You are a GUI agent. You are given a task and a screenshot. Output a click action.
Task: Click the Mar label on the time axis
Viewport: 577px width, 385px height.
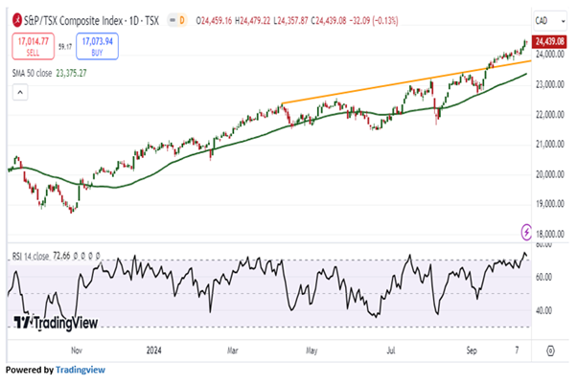[x=233, y=351]
